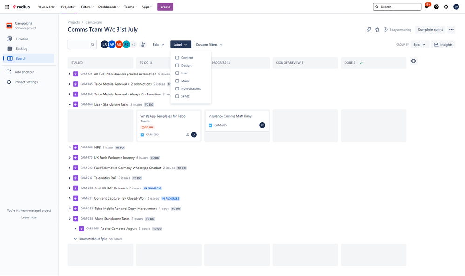The width and height of the screenshot is (465, 276).
Task: Collapse Issues without Epic section
Action: click(x=75, y=239)
